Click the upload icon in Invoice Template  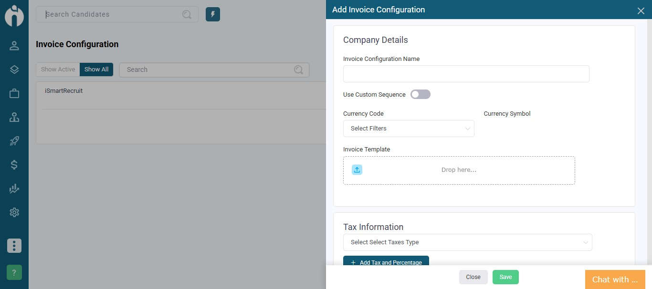pos(357,170)
